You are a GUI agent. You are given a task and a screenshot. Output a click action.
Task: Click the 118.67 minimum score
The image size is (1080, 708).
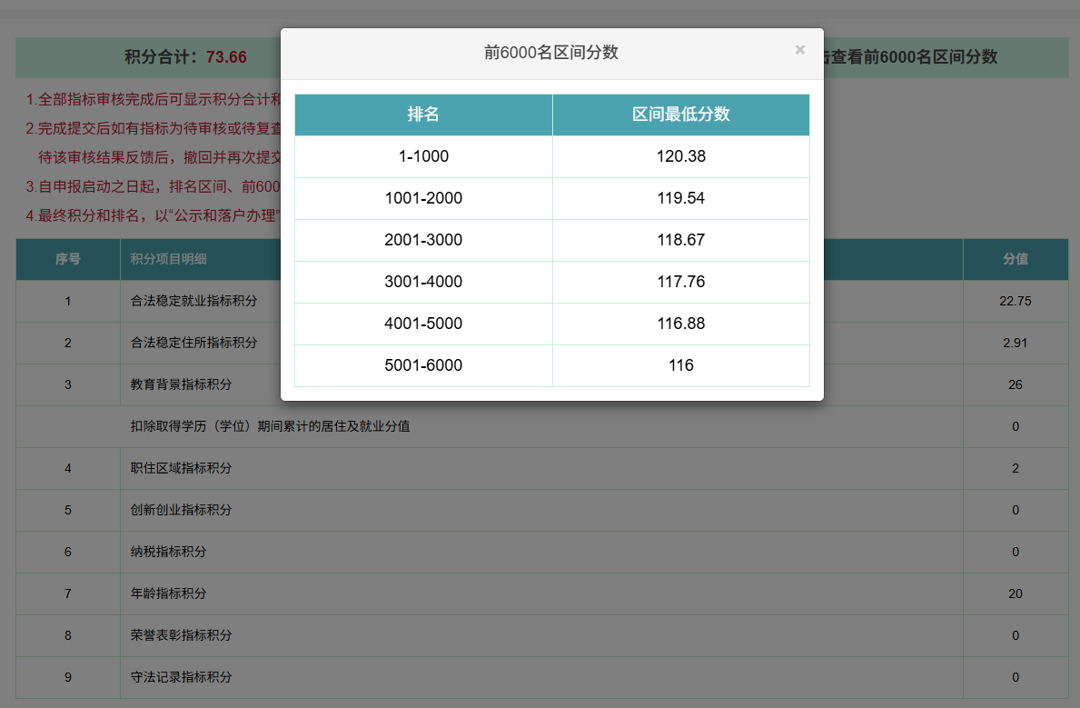680,240
